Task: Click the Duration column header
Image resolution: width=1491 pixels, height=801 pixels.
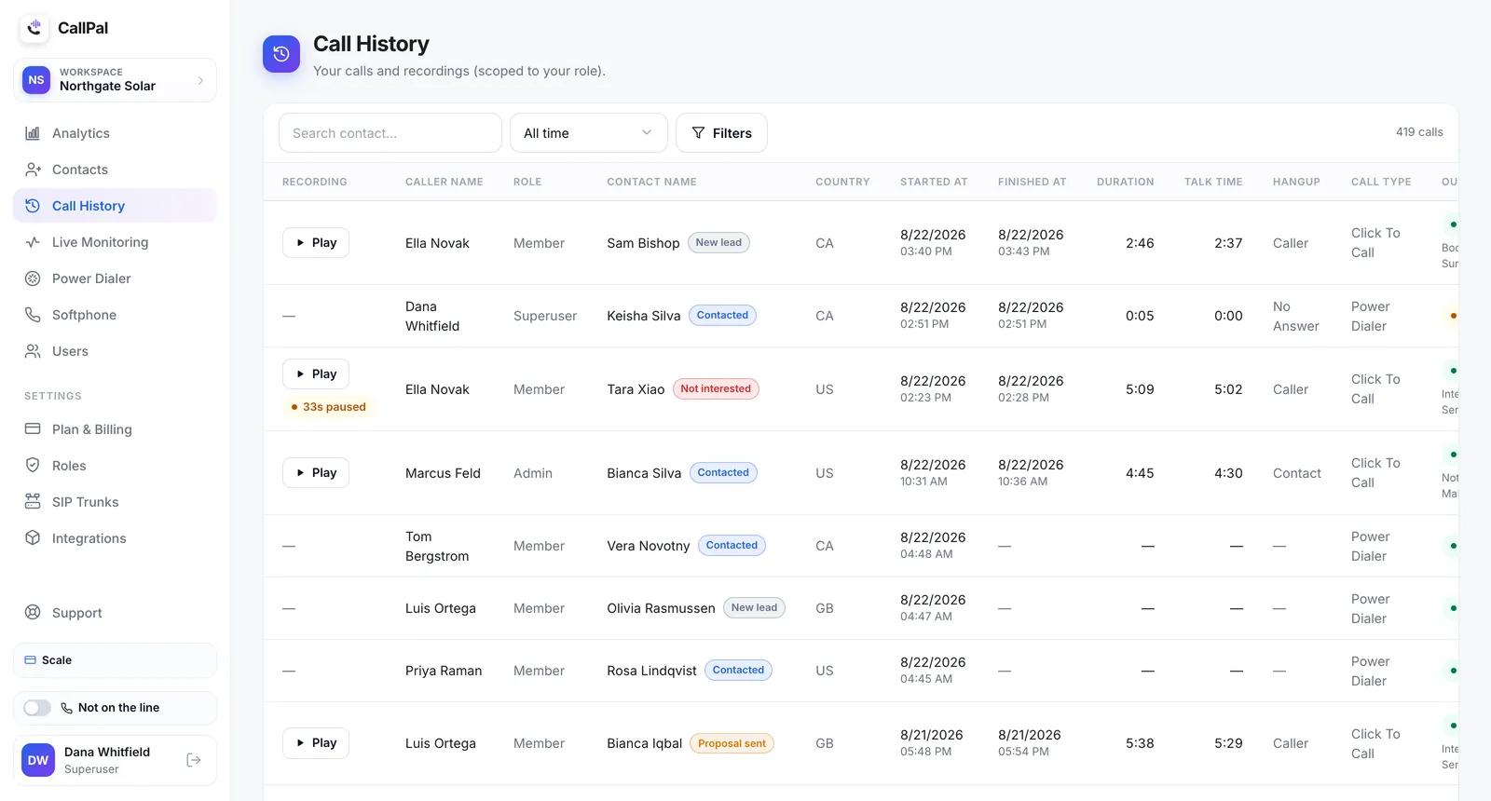Action: [1126, 182]
